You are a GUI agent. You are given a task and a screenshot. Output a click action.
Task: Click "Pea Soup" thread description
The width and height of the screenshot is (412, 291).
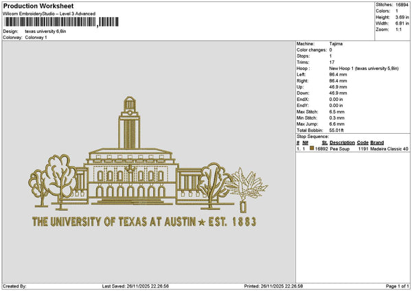340,149
